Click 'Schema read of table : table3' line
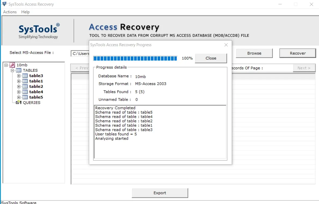The width and height of the screenshot is (319, 204). (x=124, y=130)
